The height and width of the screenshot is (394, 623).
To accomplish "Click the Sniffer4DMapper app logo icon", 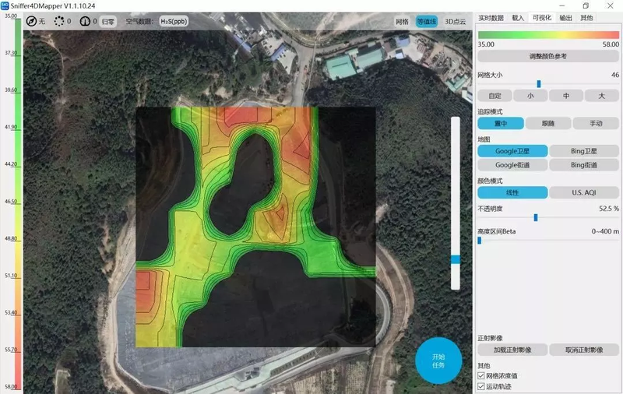I will [5, 5].
